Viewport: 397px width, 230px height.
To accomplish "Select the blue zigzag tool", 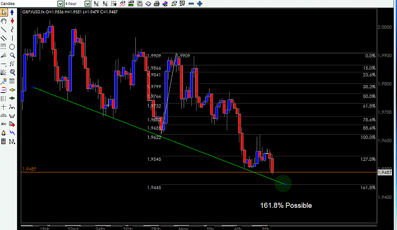I will pyautogui.click(x=12, y=133).
